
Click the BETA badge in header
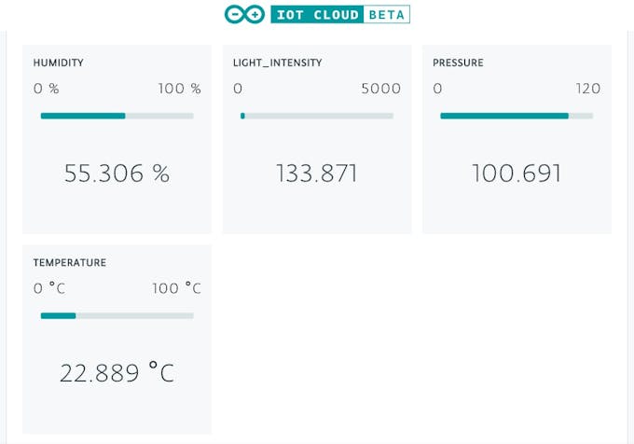[385, 15]
